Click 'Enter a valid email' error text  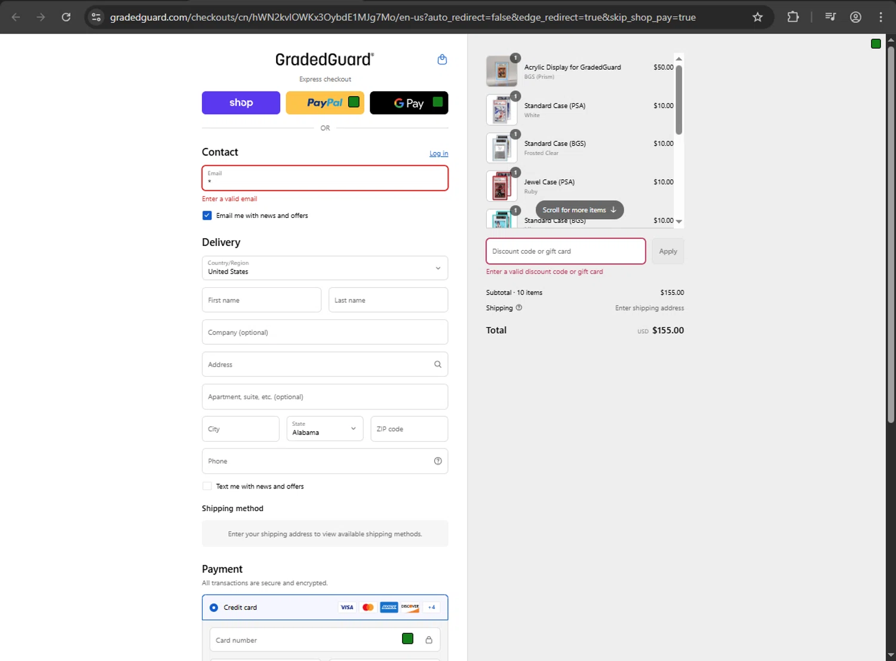(x=229, y=199)
